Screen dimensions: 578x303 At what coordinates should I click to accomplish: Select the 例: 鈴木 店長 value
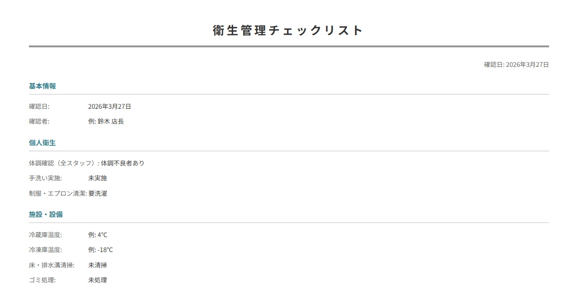(x=106, y=121)
